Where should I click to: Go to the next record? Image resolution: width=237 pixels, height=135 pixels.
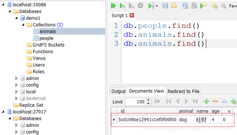(186, 101)
